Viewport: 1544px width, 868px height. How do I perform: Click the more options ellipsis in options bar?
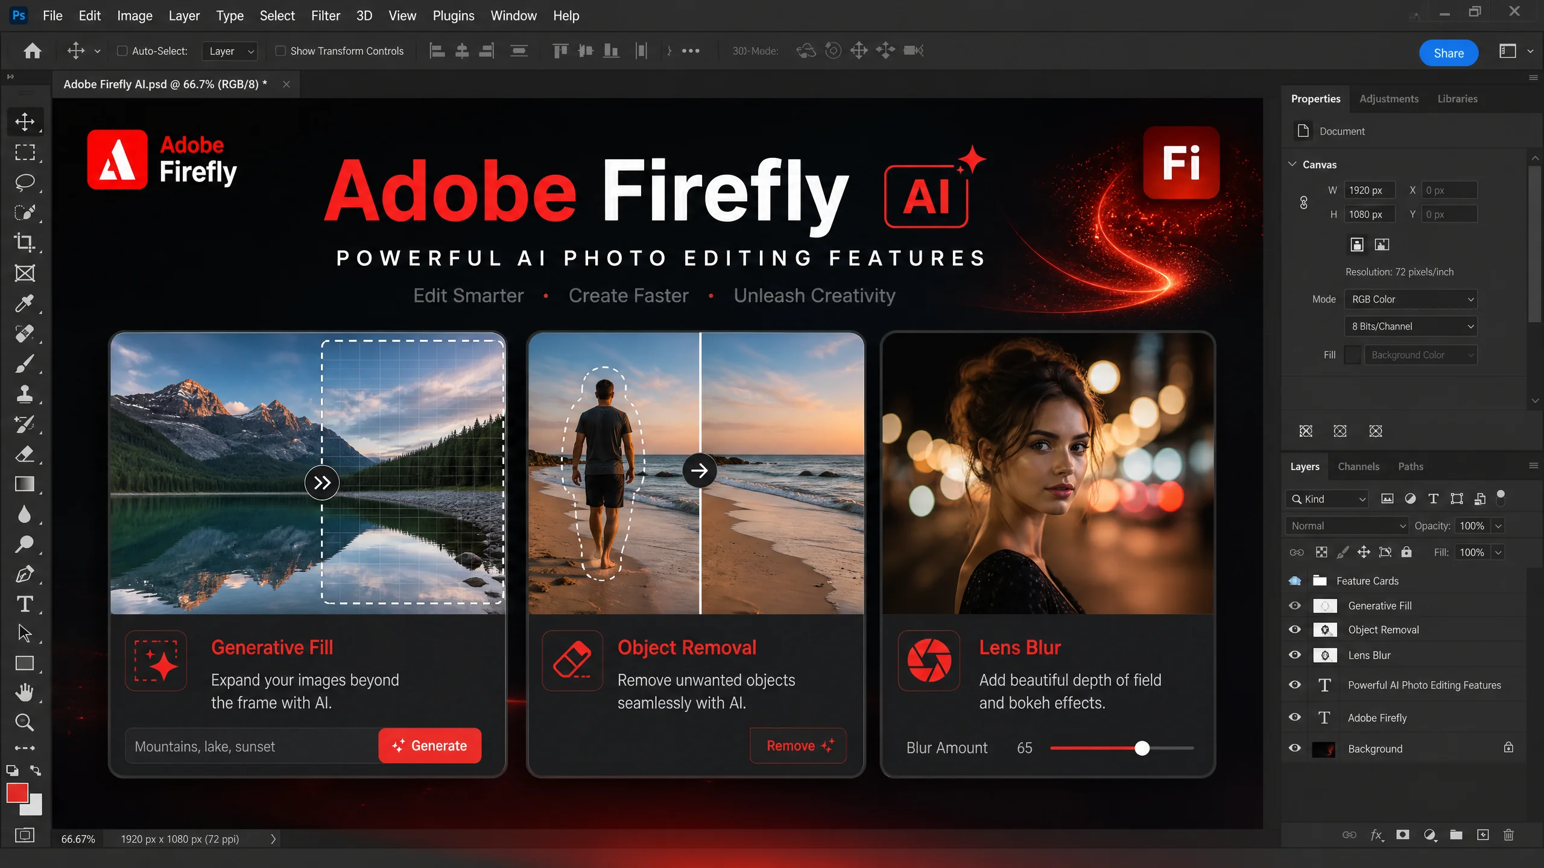coord(691,51)
